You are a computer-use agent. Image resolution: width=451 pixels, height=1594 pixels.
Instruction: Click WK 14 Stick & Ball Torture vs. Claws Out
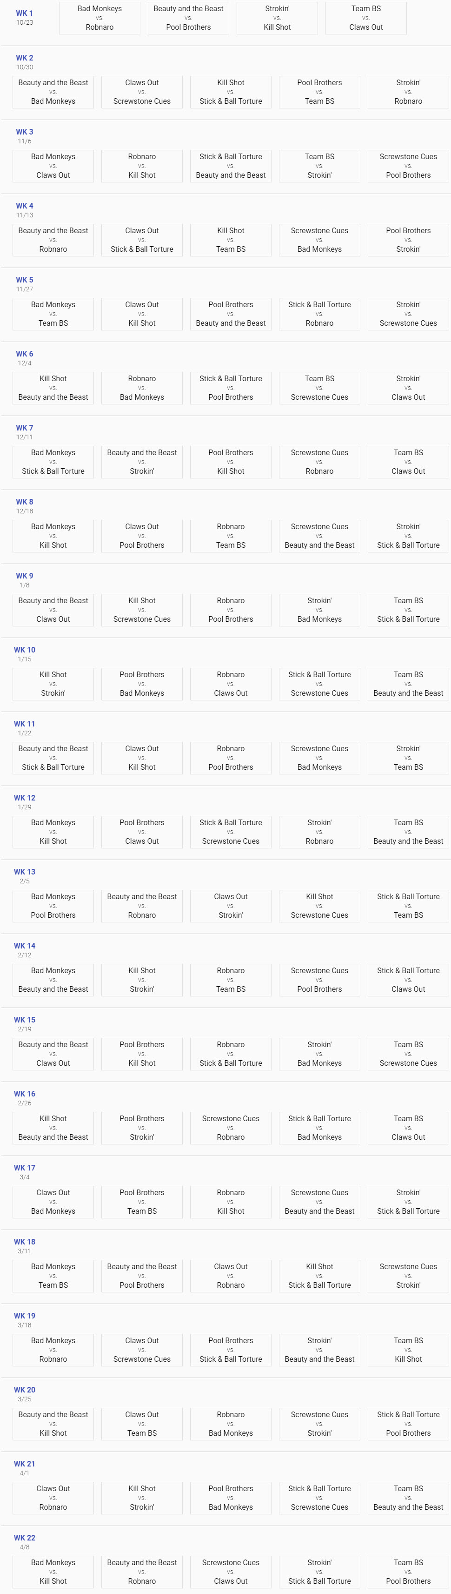point(408,980)
